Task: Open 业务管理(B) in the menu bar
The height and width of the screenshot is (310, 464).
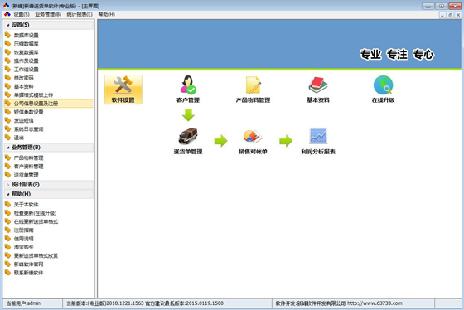Action: [x=48, y=14]
